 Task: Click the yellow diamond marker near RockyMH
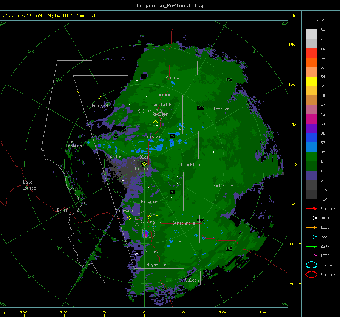tap(101, 98)
